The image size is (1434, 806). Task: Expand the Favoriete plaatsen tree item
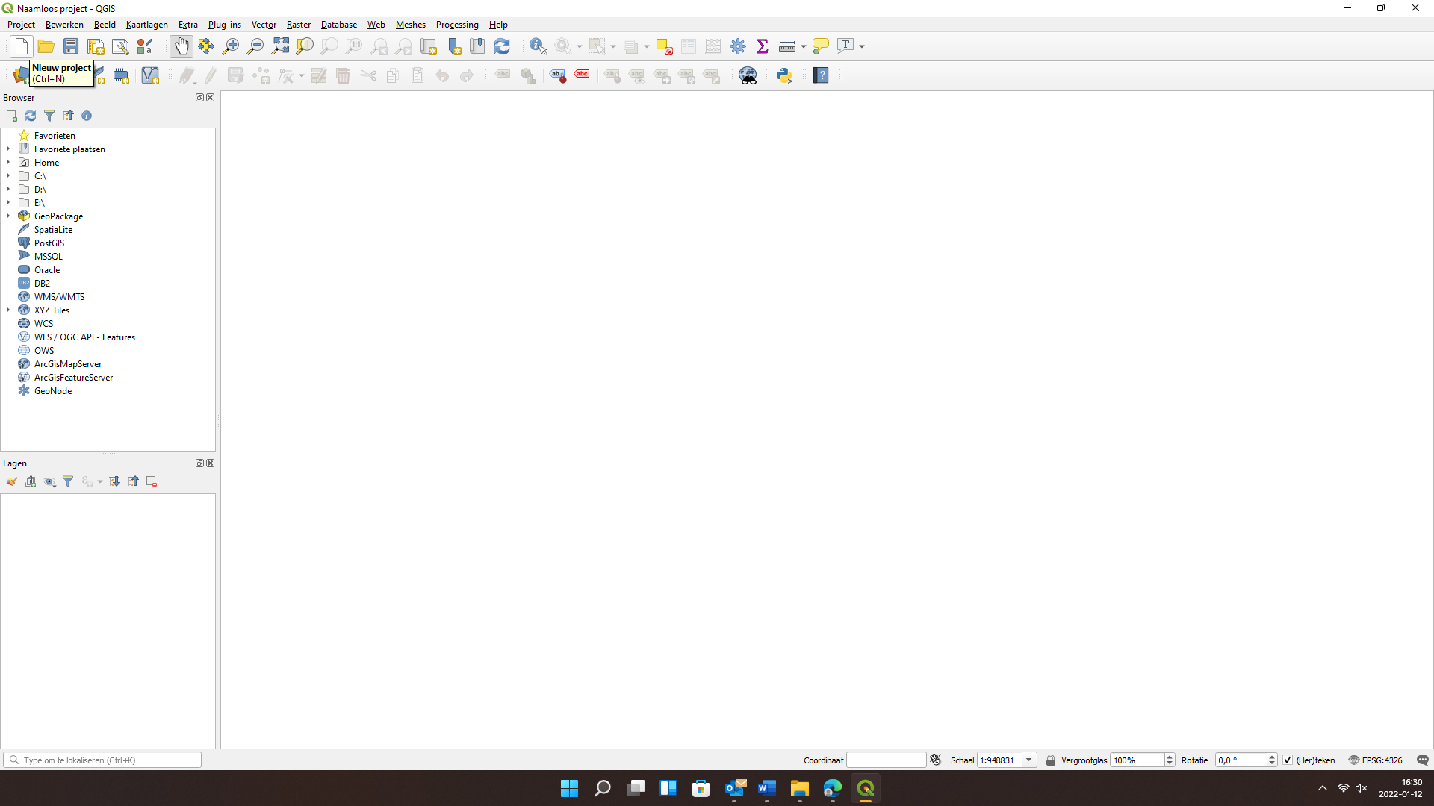tap(8, 149)
